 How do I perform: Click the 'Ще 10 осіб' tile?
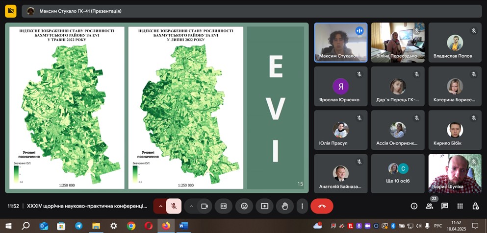(398, 173)
